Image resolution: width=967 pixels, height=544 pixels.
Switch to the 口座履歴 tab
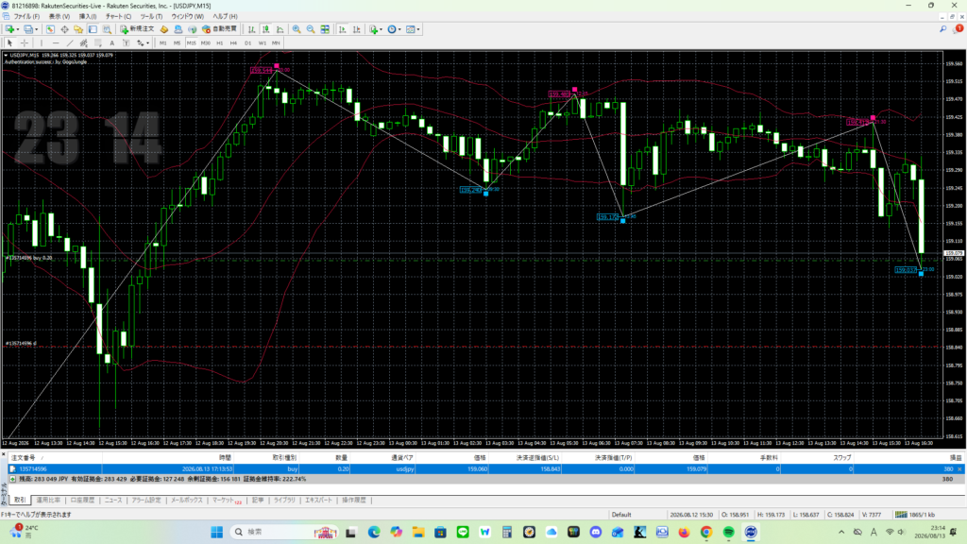[82, 501]
